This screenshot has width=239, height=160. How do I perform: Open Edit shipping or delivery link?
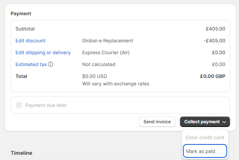(x=43, y=52)
